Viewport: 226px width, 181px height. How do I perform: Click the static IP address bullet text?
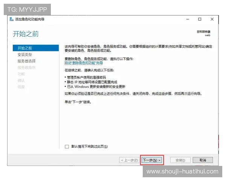(x=92, y=82)
